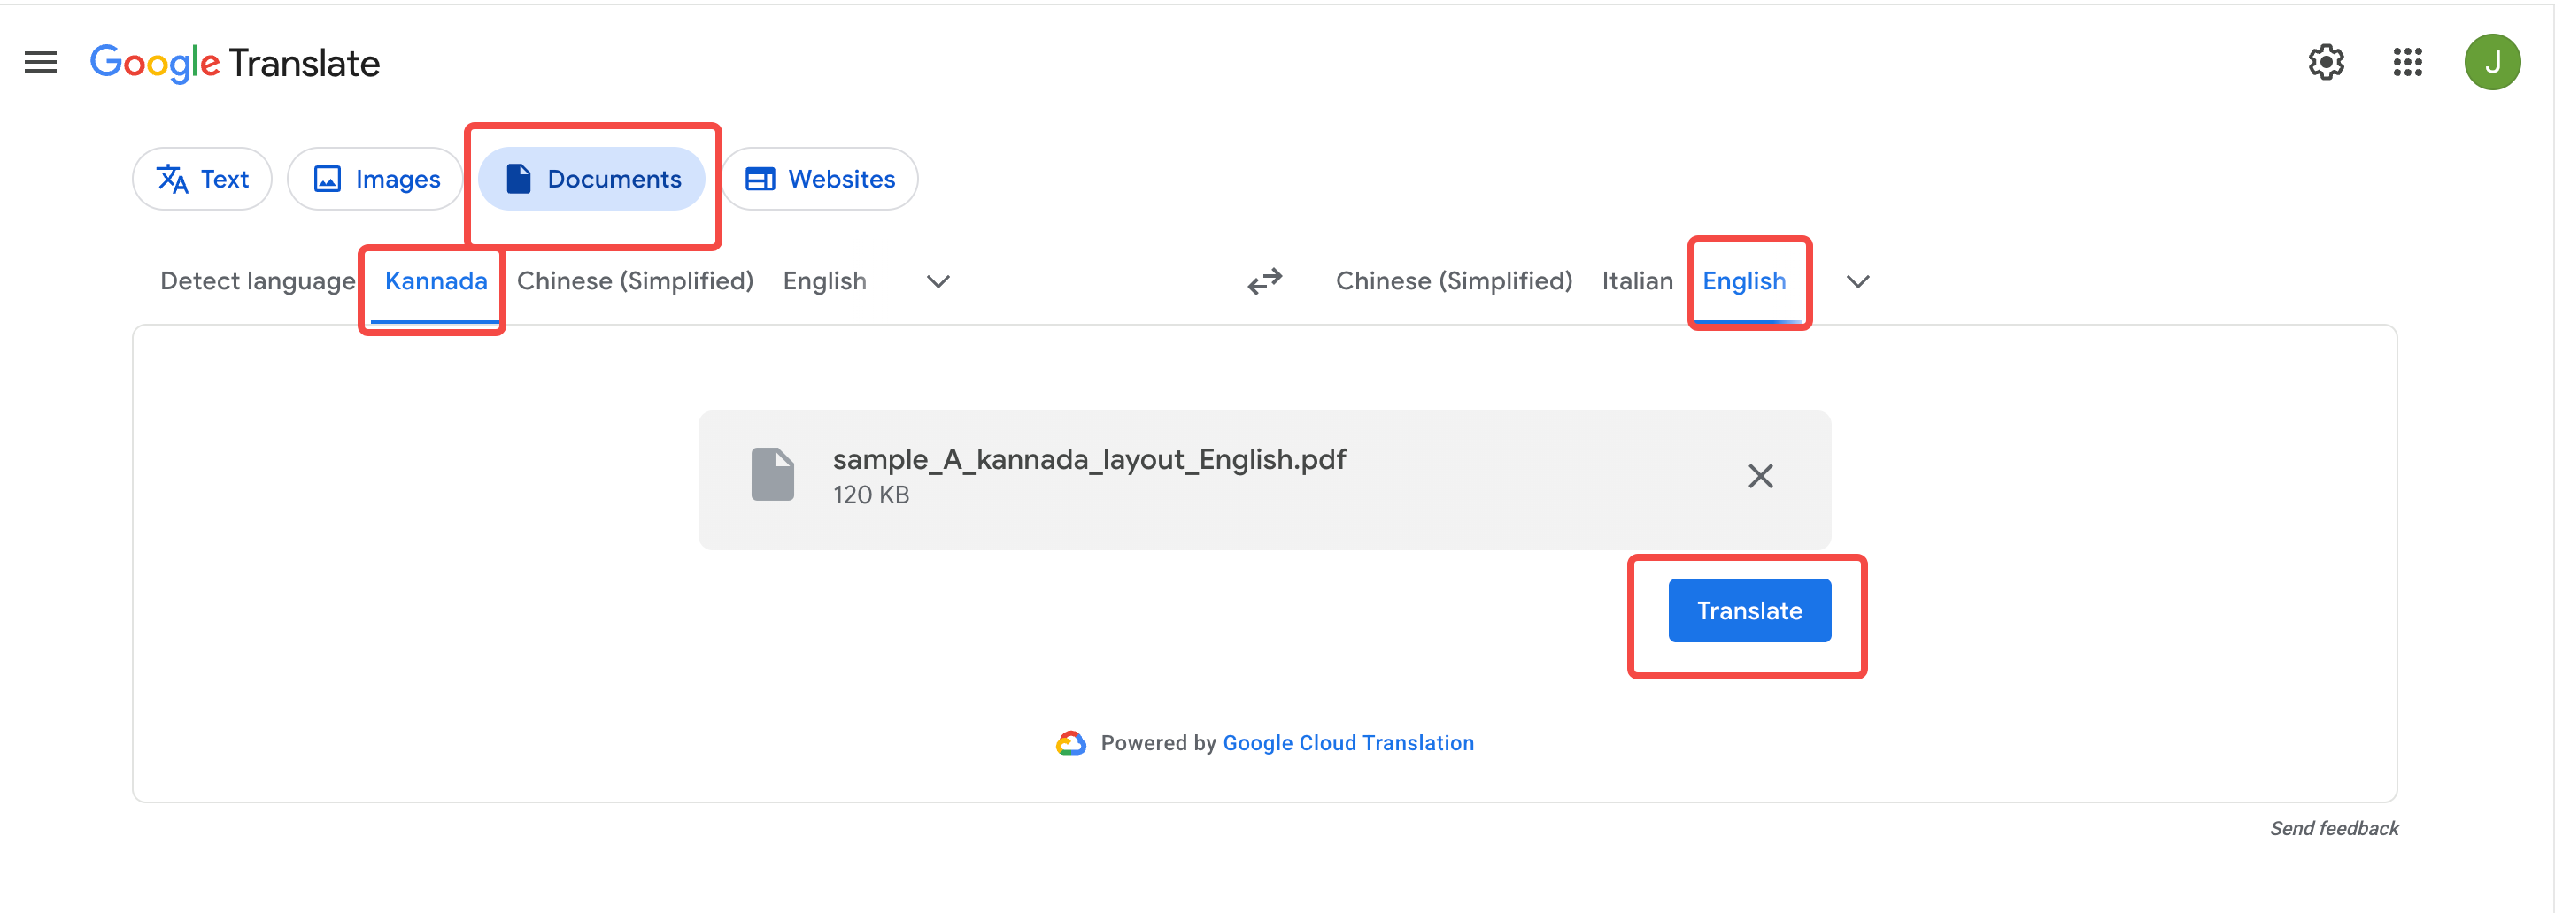Select Chinese (Simplified) as source language

pyautogui.click(x=635, y=281)
